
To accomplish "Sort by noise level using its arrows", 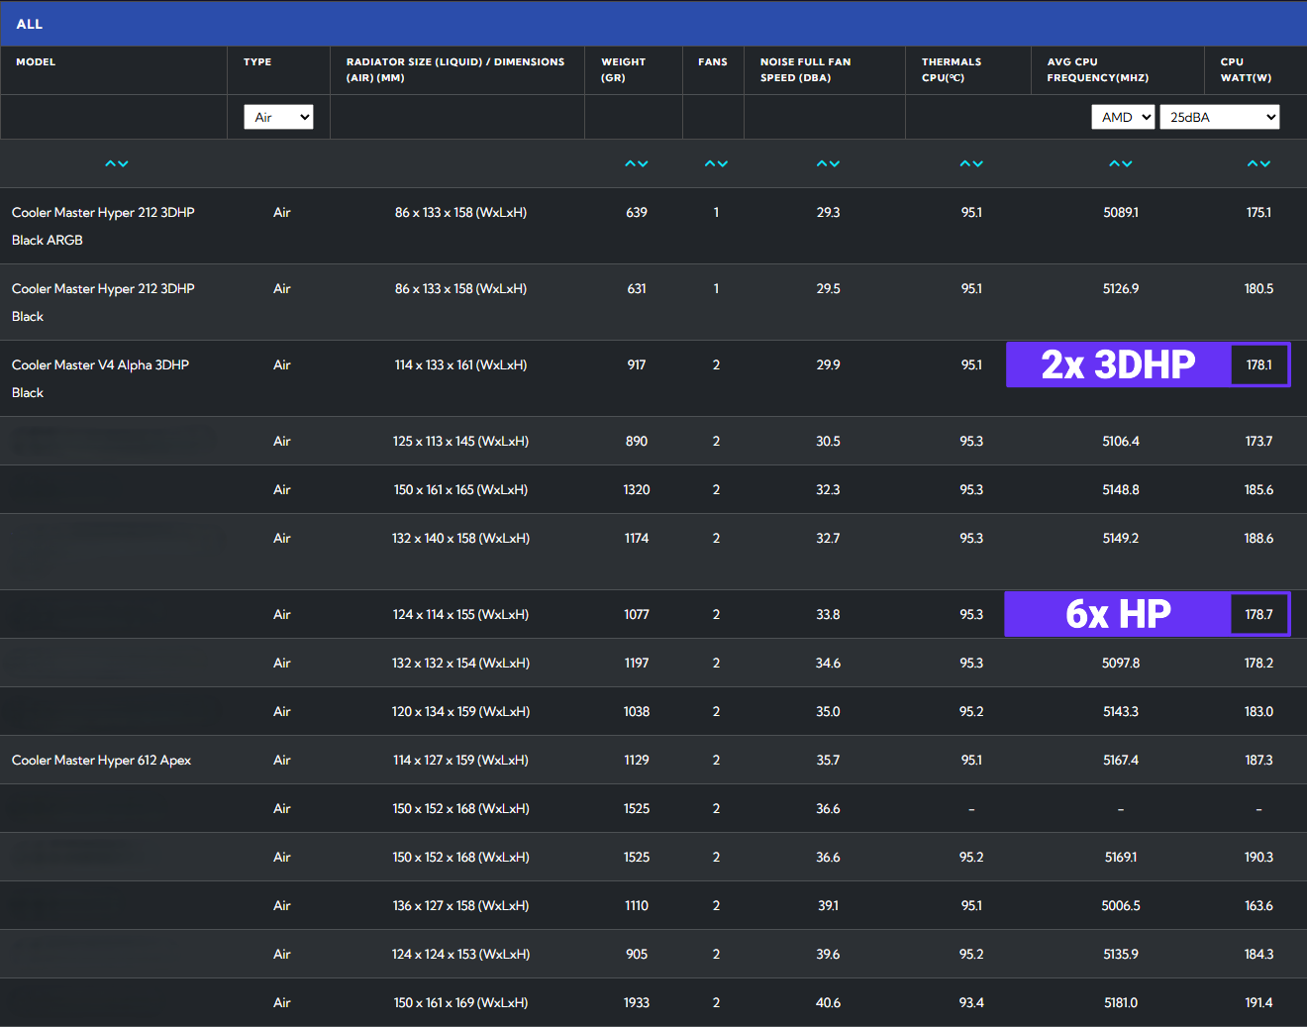I will 828,163.
